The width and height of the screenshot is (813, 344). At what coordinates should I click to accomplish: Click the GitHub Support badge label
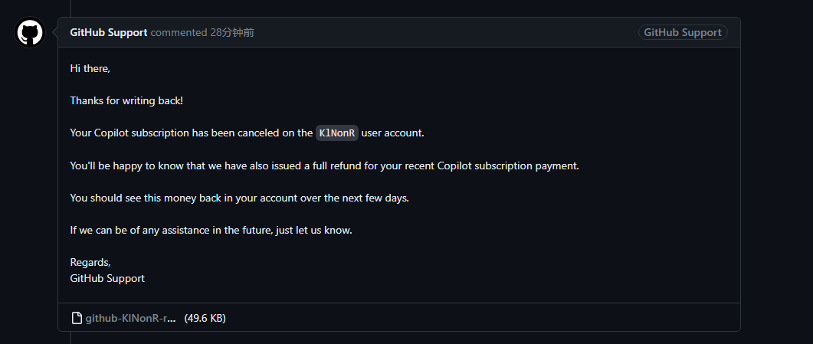click(682, 33)
